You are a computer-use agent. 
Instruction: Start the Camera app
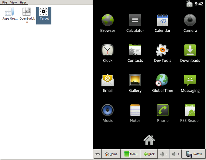click(190, 23)
